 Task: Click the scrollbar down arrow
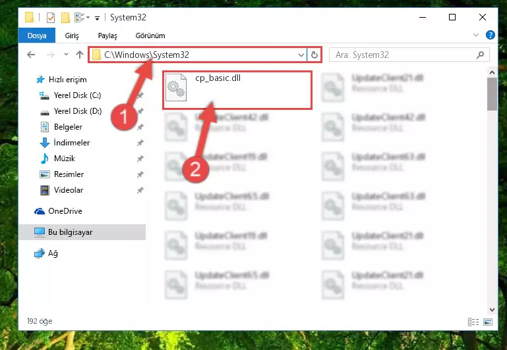pyautogui.click(x=492, y=310)
